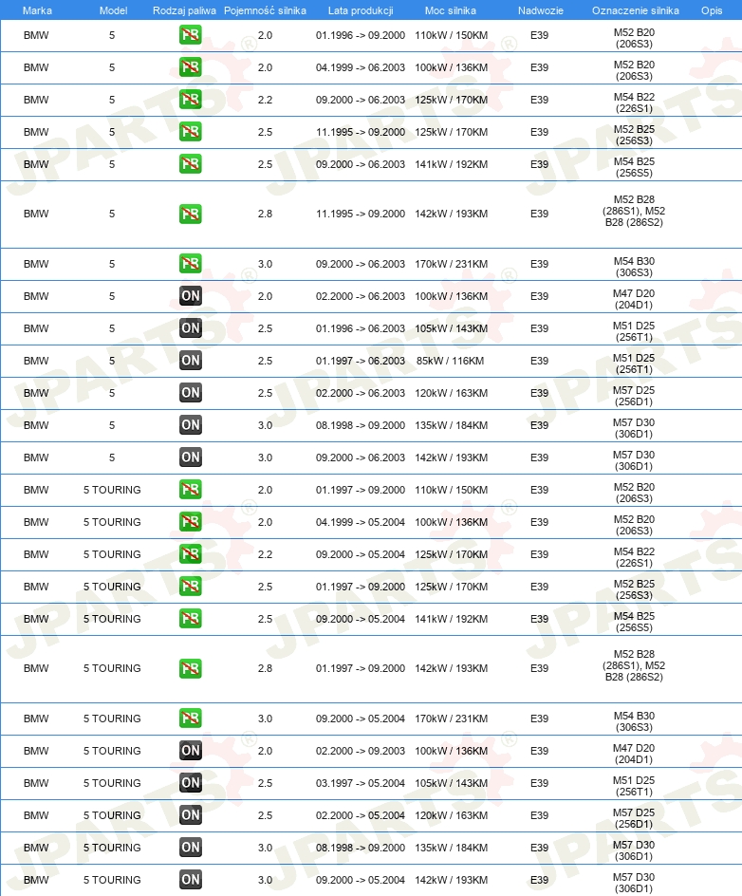This screenshot has width=742, height=896.
Task: Click the Marka column header
Action: point(37,10)
